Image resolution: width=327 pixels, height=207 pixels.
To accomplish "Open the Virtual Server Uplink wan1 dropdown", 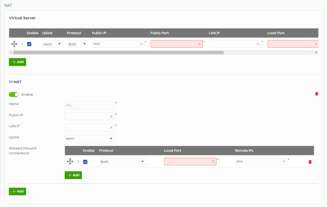I will pos(52,44).
